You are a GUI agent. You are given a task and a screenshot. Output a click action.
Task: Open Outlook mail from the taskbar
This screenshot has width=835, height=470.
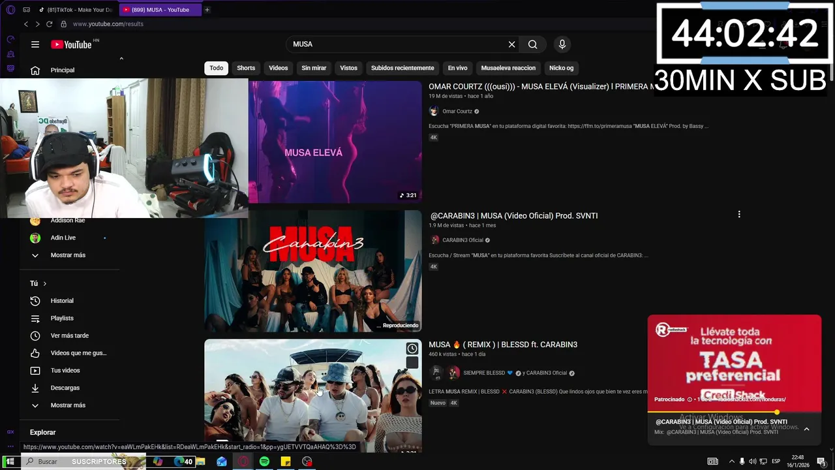(222, 462)
